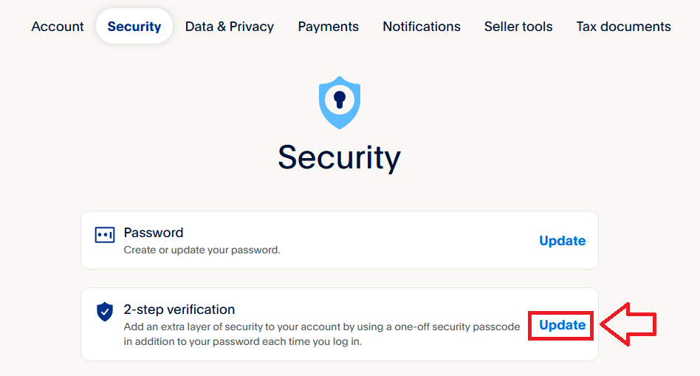
Task: View the Tax documents tab
Action: 623,27
